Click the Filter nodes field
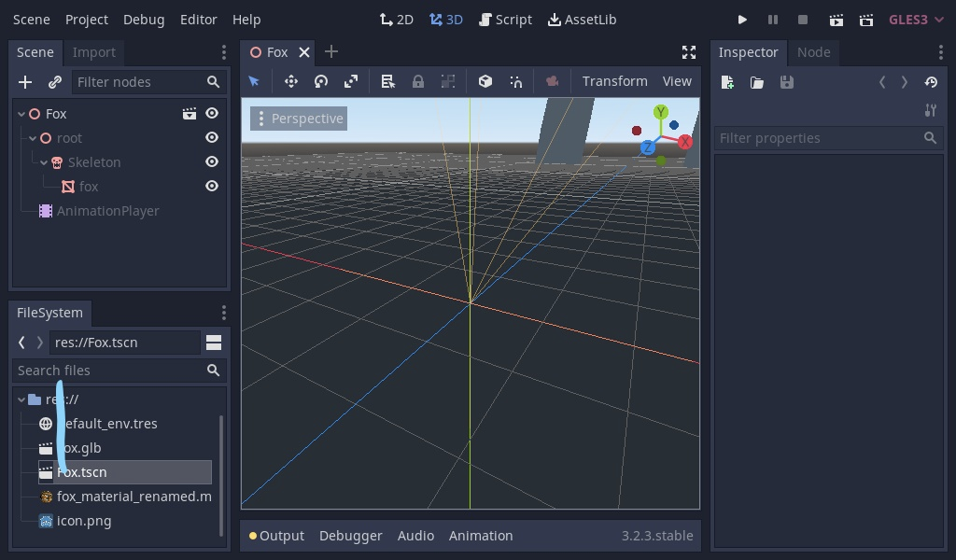956x560 pixels. (x=148, y=81)
